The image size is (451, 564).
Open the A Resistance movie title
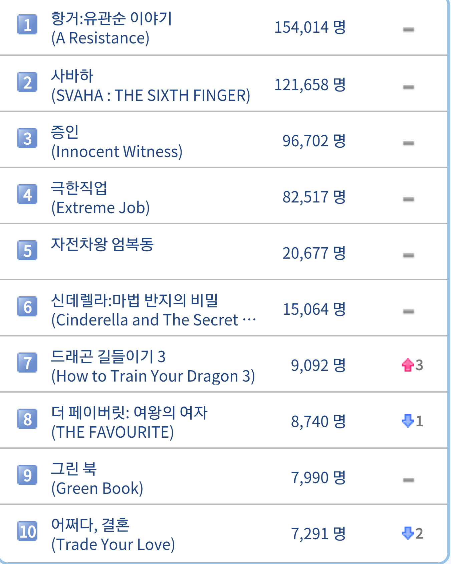coord(111,28)
